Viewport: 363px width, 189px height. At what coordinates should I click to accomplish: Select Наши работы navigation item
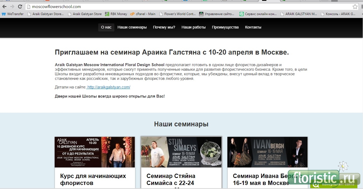[193, 27]
